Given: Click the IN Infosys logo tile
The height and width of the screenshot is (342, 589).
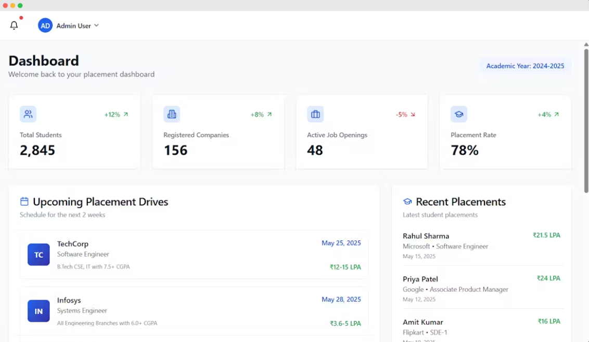Looking at the screenshot, I should 39,311.
